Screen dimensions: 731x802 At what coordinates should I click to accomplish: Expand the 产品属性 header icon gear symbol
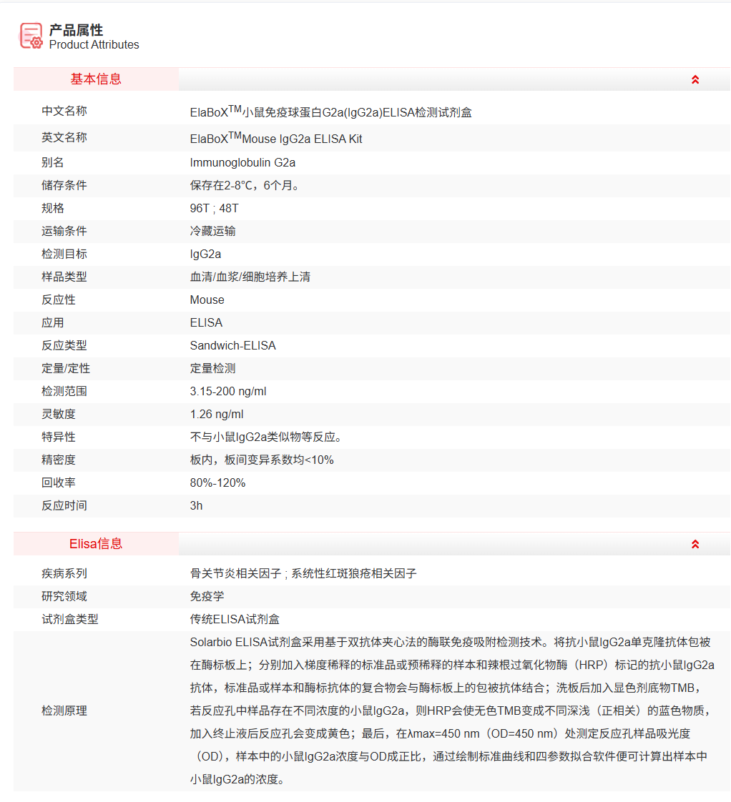36,41
